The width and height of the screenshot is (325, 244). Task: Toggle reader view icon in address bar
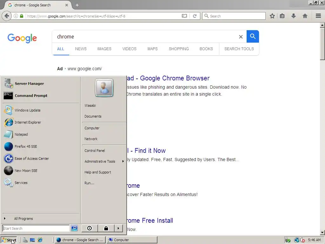point(184,16)
